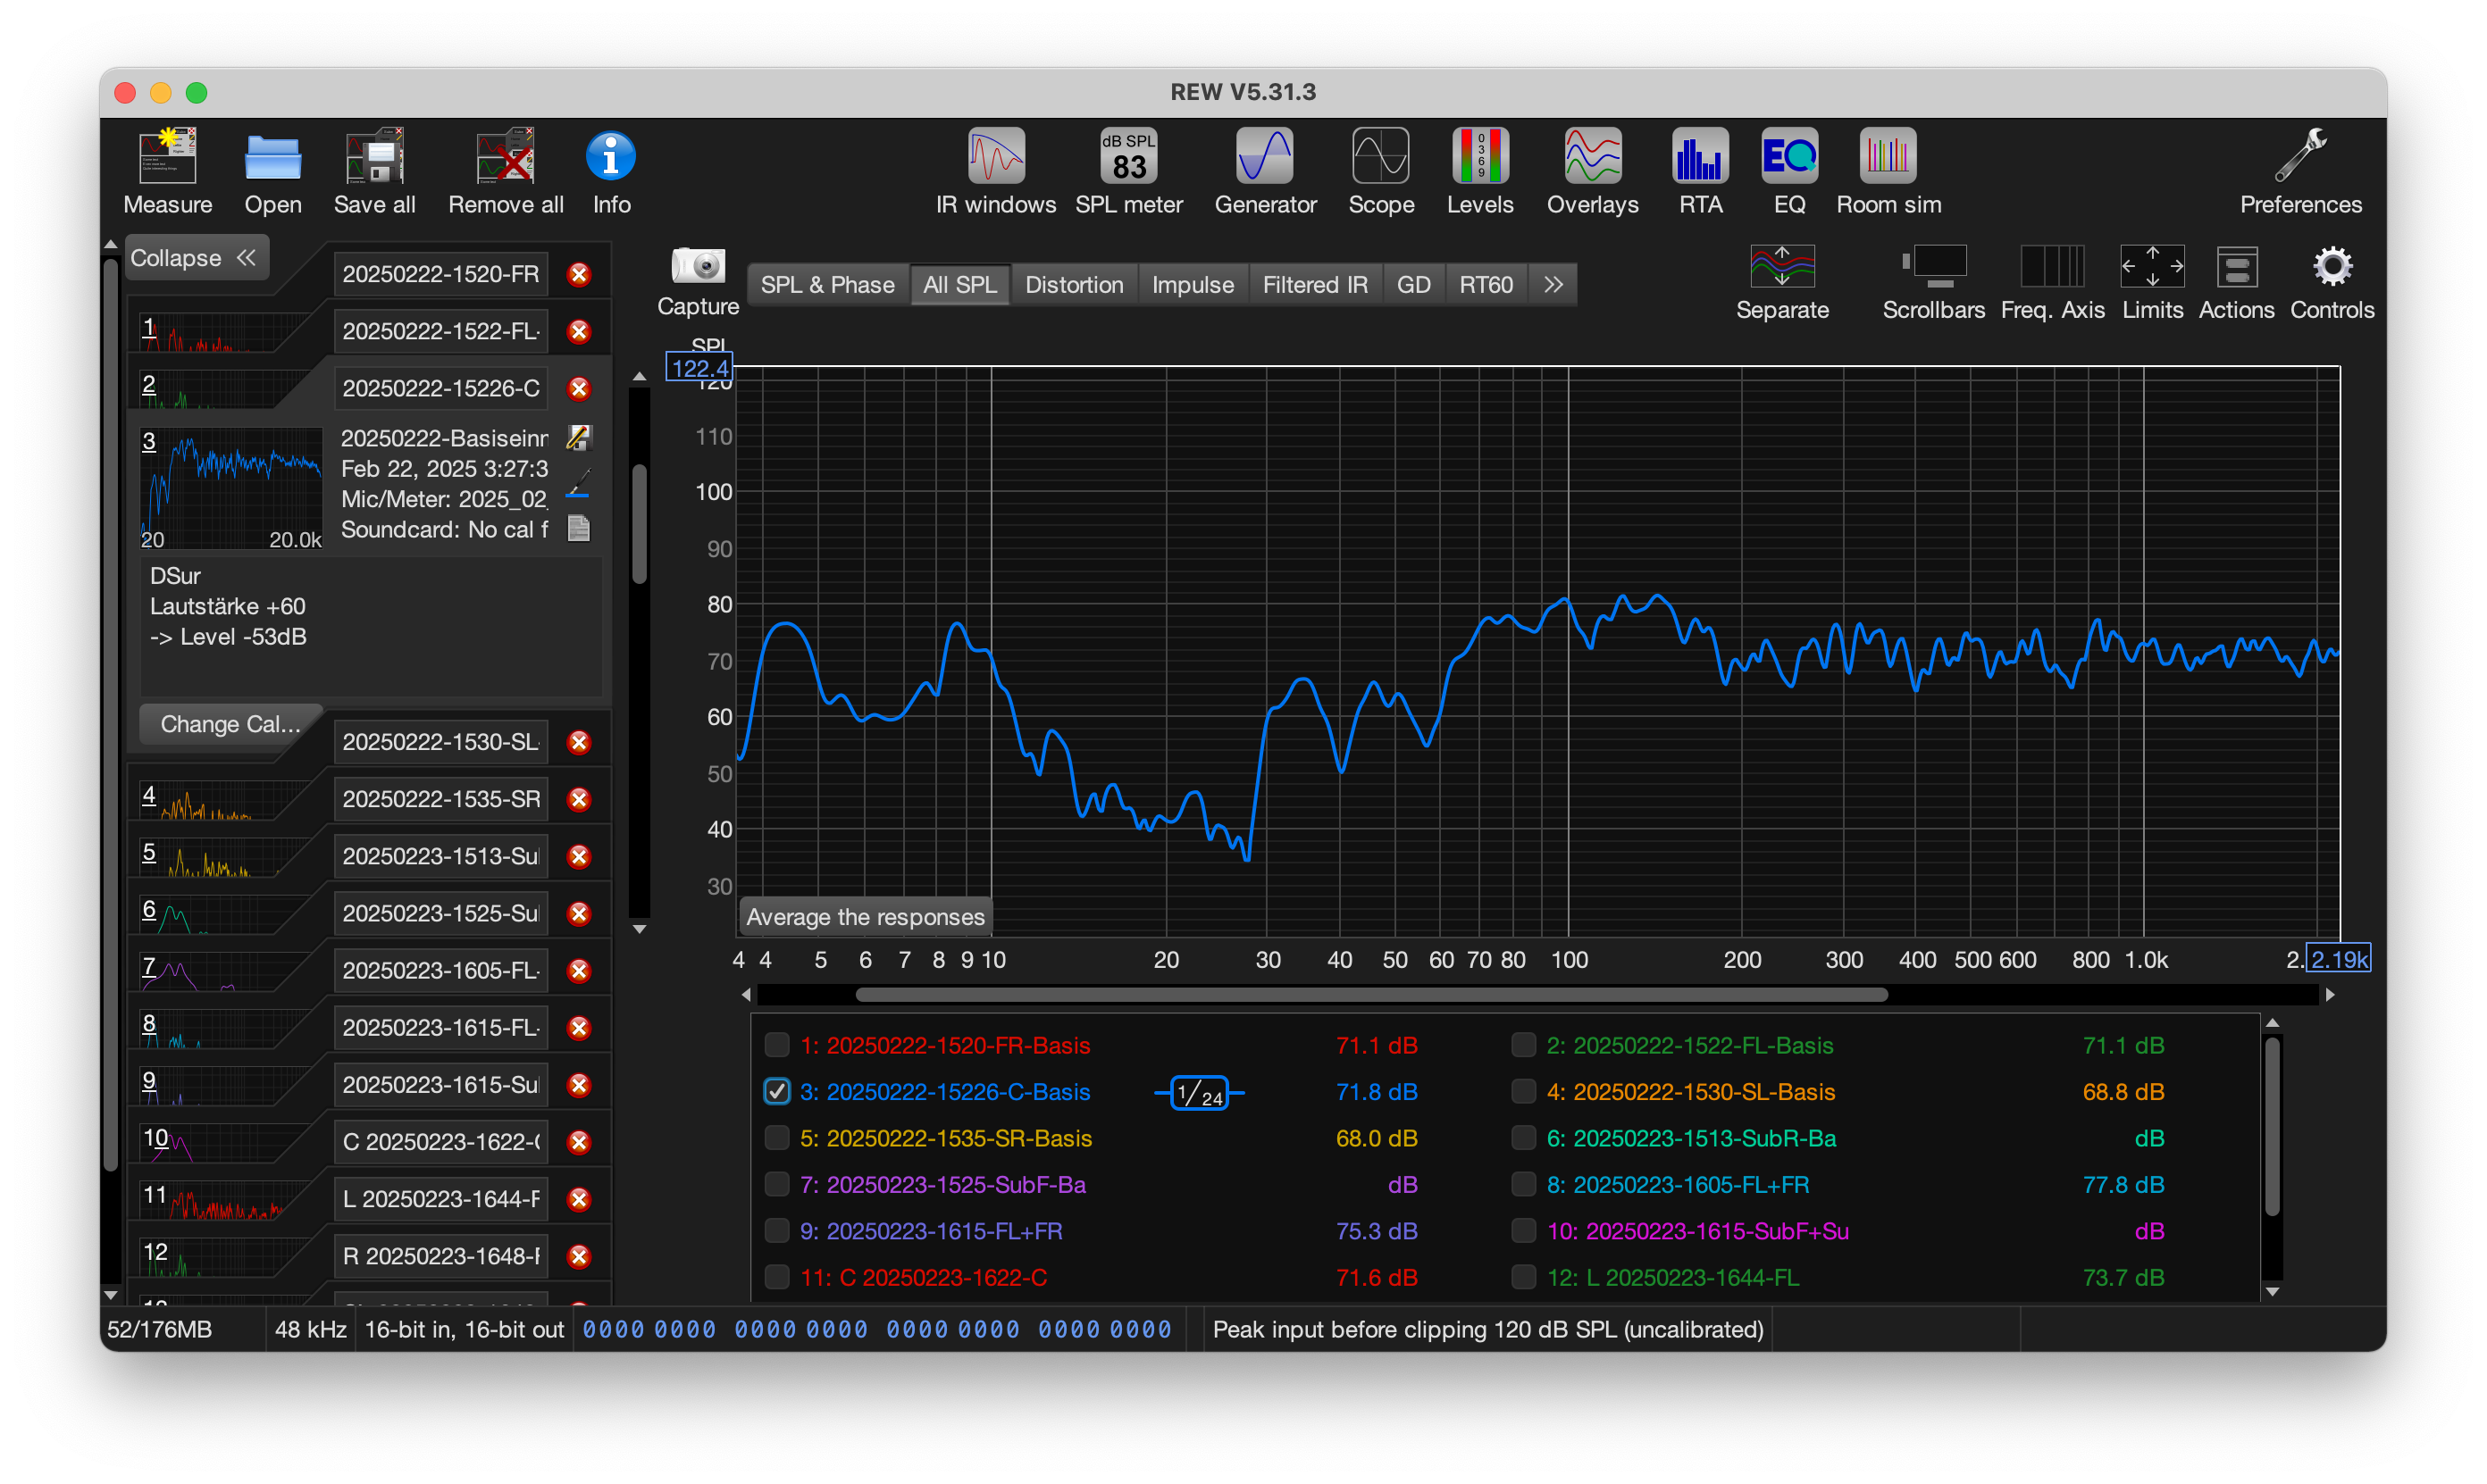
Task: Enable trace 1: 20250222-1520-FR-Basis checkbox
Action: [x=776, y=1045]
